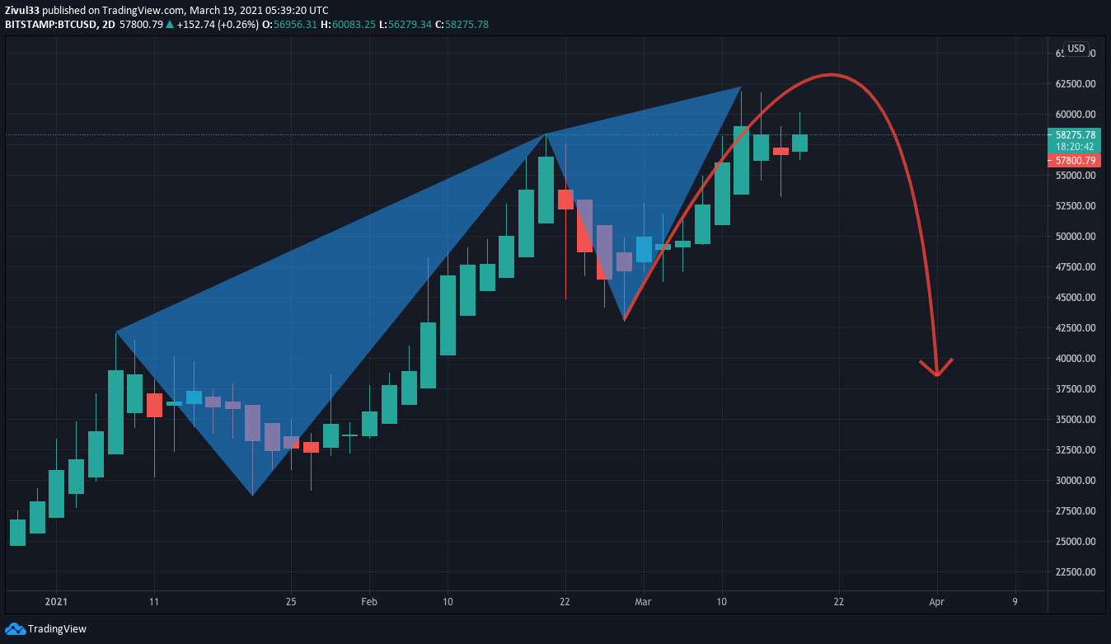Viewport: 1111px width, 644px height.
Task: Select the red projection arrow's arrowhead
Action: tap(937, 368)
